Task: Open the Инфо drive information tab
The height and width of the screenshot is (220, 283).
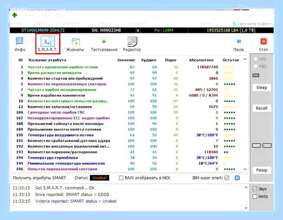Action: [x=20, y=44]
